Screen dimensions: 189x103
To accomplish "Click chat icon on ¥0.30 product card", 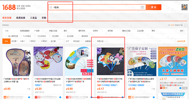I will click(x=154, y=97).
